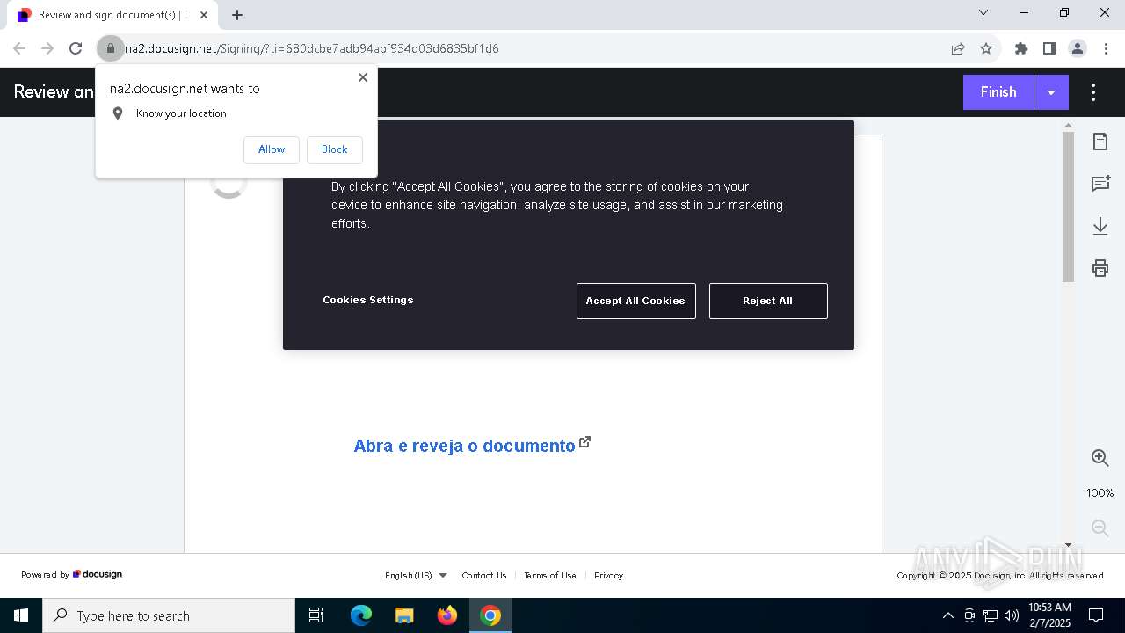The image size is (1125, 633).
Task: Download the document using the download icon
Action: coord(1100,226)
